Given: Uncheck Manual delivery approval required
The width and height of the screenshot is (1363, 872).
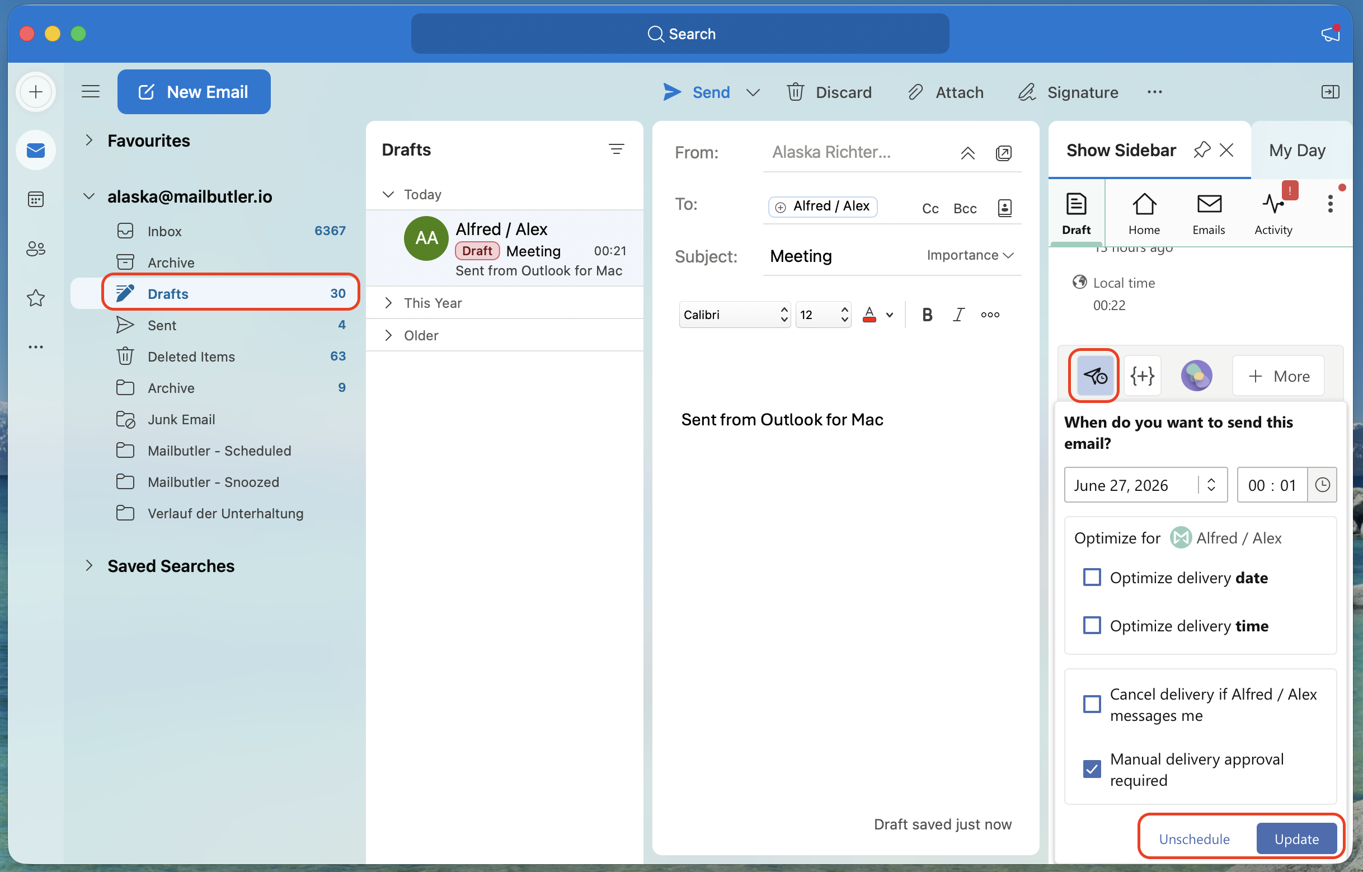Looking at the screenshot, I should [x=1092, y=769].
